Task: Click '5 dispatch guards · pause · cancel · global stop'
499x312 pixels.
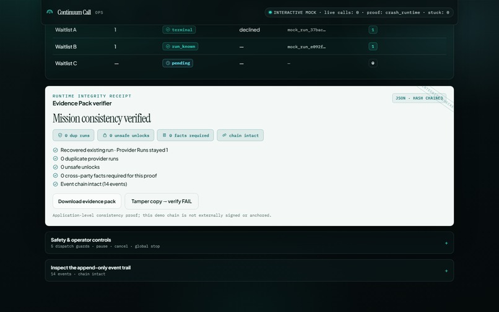Action: [x=105, y=246]
